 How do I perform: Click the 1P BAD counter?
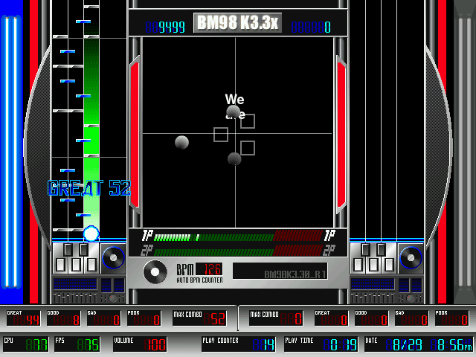104,318
